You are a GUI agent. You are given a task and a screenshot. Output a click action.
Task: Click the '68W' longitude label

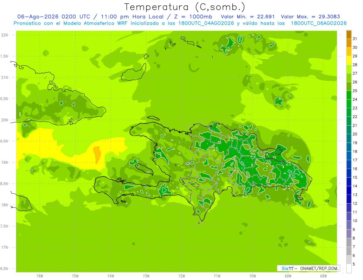pyautogui.click(x=323, y=276)
